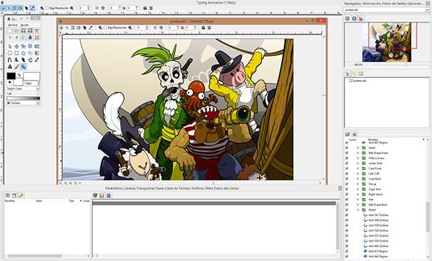Select the Polygon tool
Image resolution: width=432 pixels, height=261 pixels.
(30, 53)
